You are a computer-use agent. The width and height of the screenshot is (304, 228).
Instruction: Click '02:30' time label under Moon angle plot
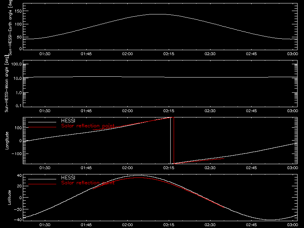click(210, 111)
